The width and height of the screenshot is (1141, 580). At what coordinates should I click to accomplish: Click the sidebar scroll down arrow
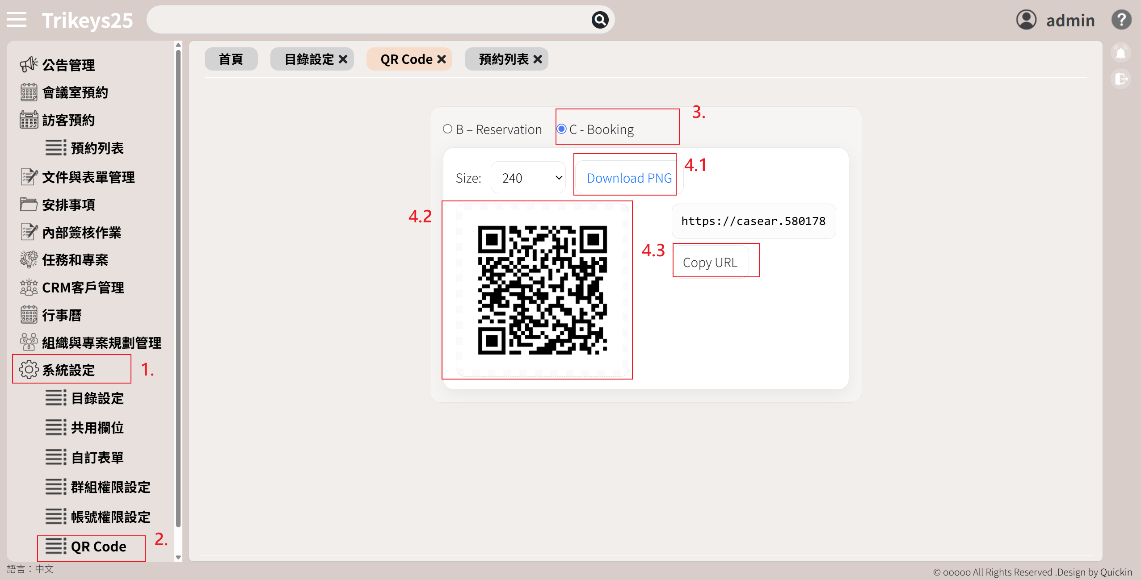click(x=178, y=557)
